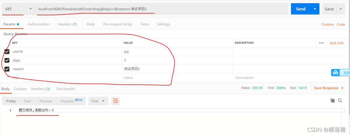Click the request URL field
The width and height of the screenshot is (350, 135).
(x=162, y=9)
